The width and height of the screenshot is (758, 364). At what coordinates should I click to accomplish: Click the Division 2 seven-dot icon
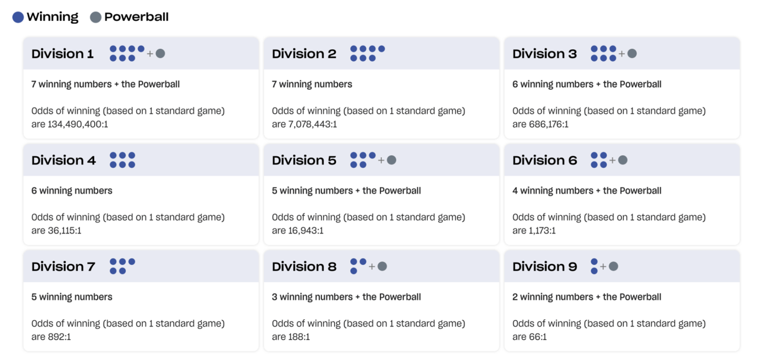pos(367,54)
